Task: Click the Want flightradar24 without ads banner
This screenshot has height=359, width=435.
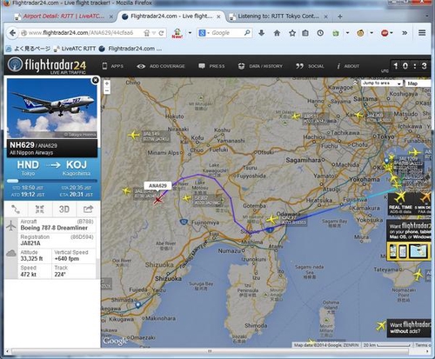Action: pyautogui.click(x=409, y=328)
